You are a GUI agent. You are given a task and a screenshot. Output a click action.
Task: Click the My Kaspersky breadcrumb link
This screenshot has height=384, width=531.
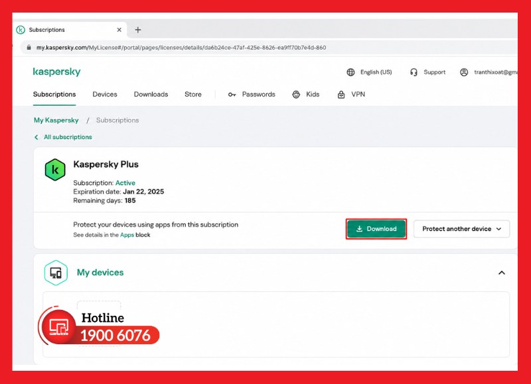56,120
